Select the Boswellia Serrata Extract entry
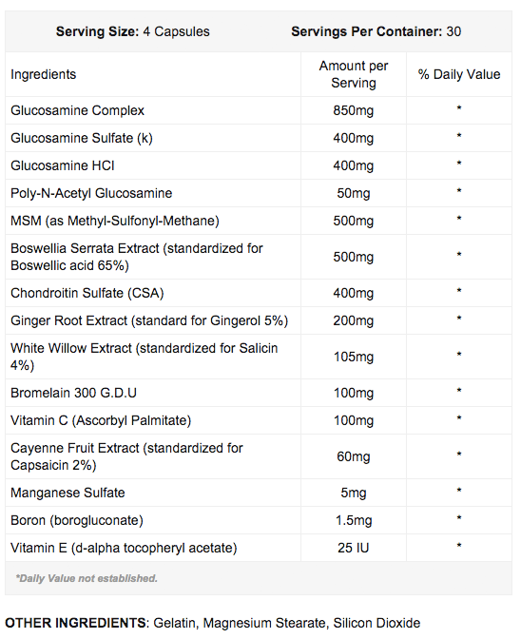This screenshot has width=521, height=639. [x=137, y=257]
